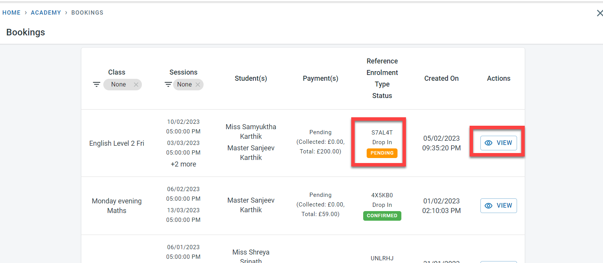Clear the Sessions filter chip X

point(198,85)
